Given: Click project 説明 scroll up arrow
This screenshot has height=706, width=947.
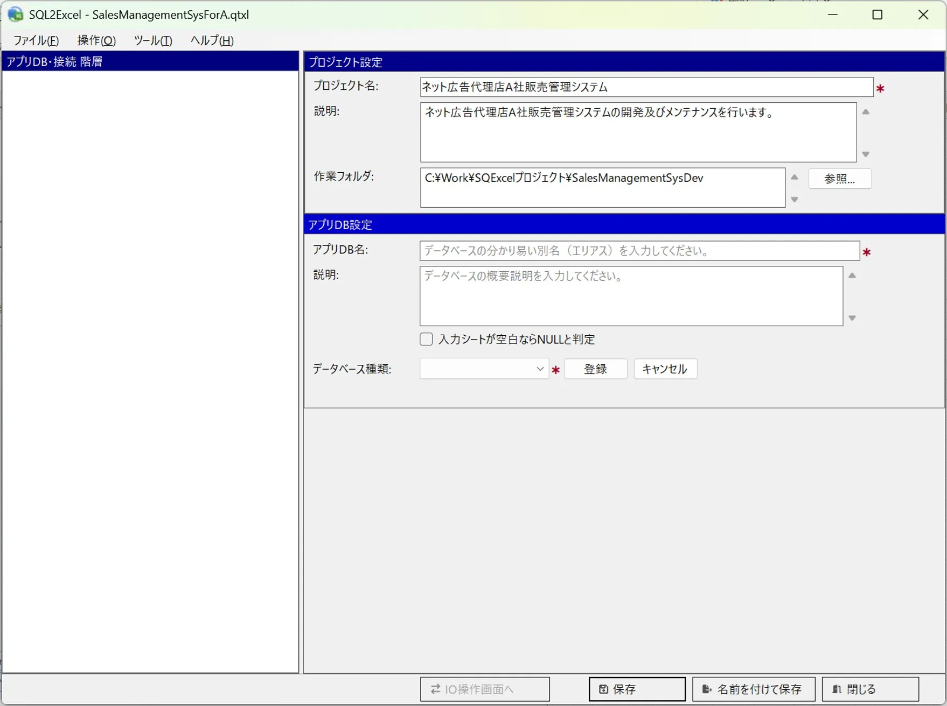Looking at the screenshot, I should (866, 112).
